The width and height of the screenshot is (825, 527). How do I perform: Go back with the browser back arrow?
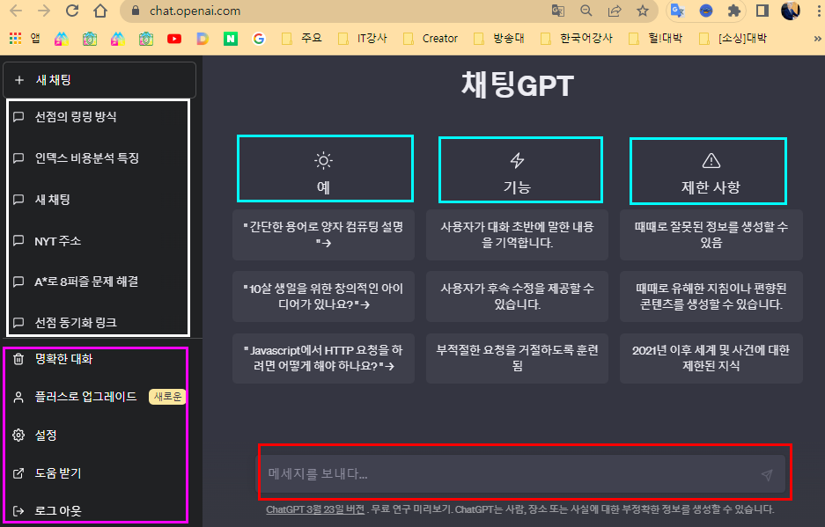[x=16, y=11]
